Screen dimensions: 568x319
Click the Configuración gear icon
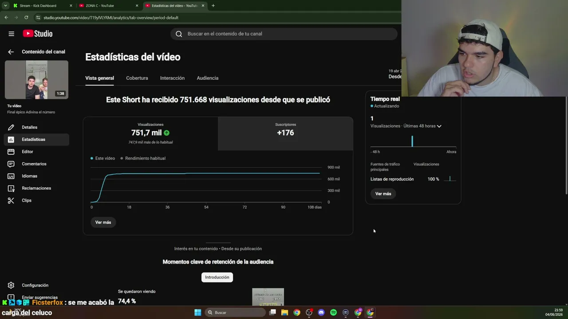tap(11, 285)
